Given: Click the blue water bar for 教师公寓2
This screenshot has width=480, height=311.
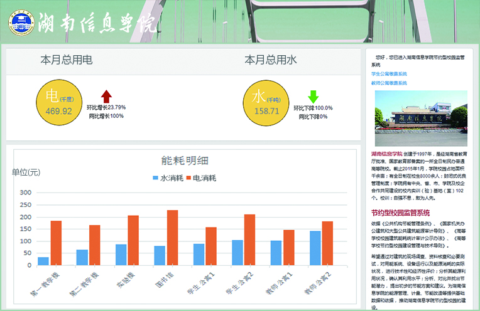Looking at the screenshot, I should [x=315, y=248].
